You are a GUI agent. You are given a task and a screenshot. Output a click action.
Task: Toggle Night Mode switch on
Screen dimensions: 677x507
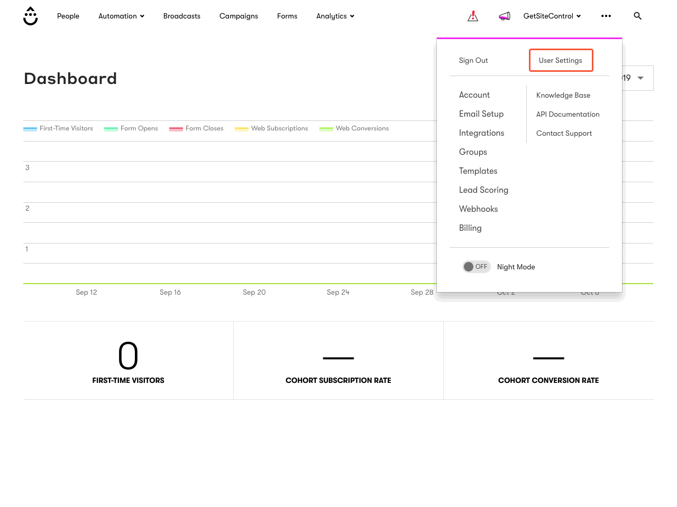click(476, 267)
